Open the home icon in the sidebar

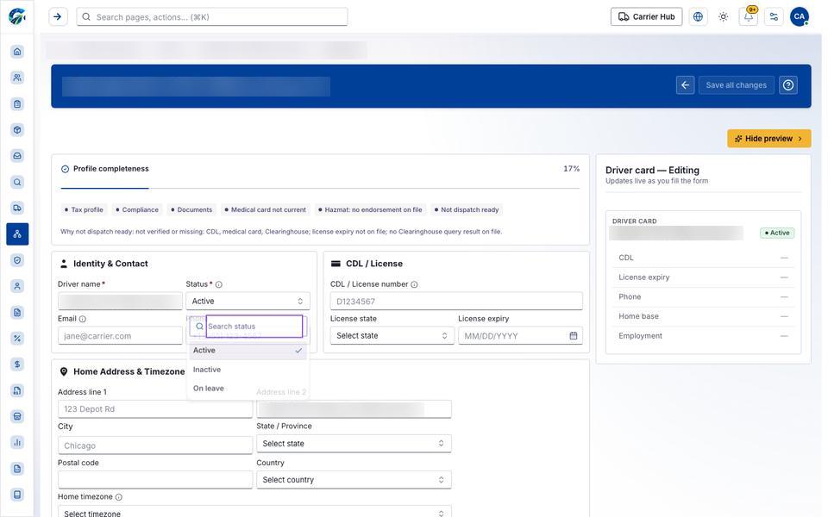click(17, 52)
